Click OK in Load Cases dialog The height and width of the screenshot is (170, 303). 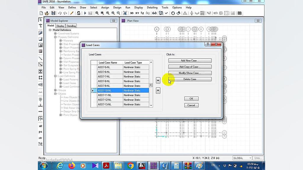tap(191, 99)
